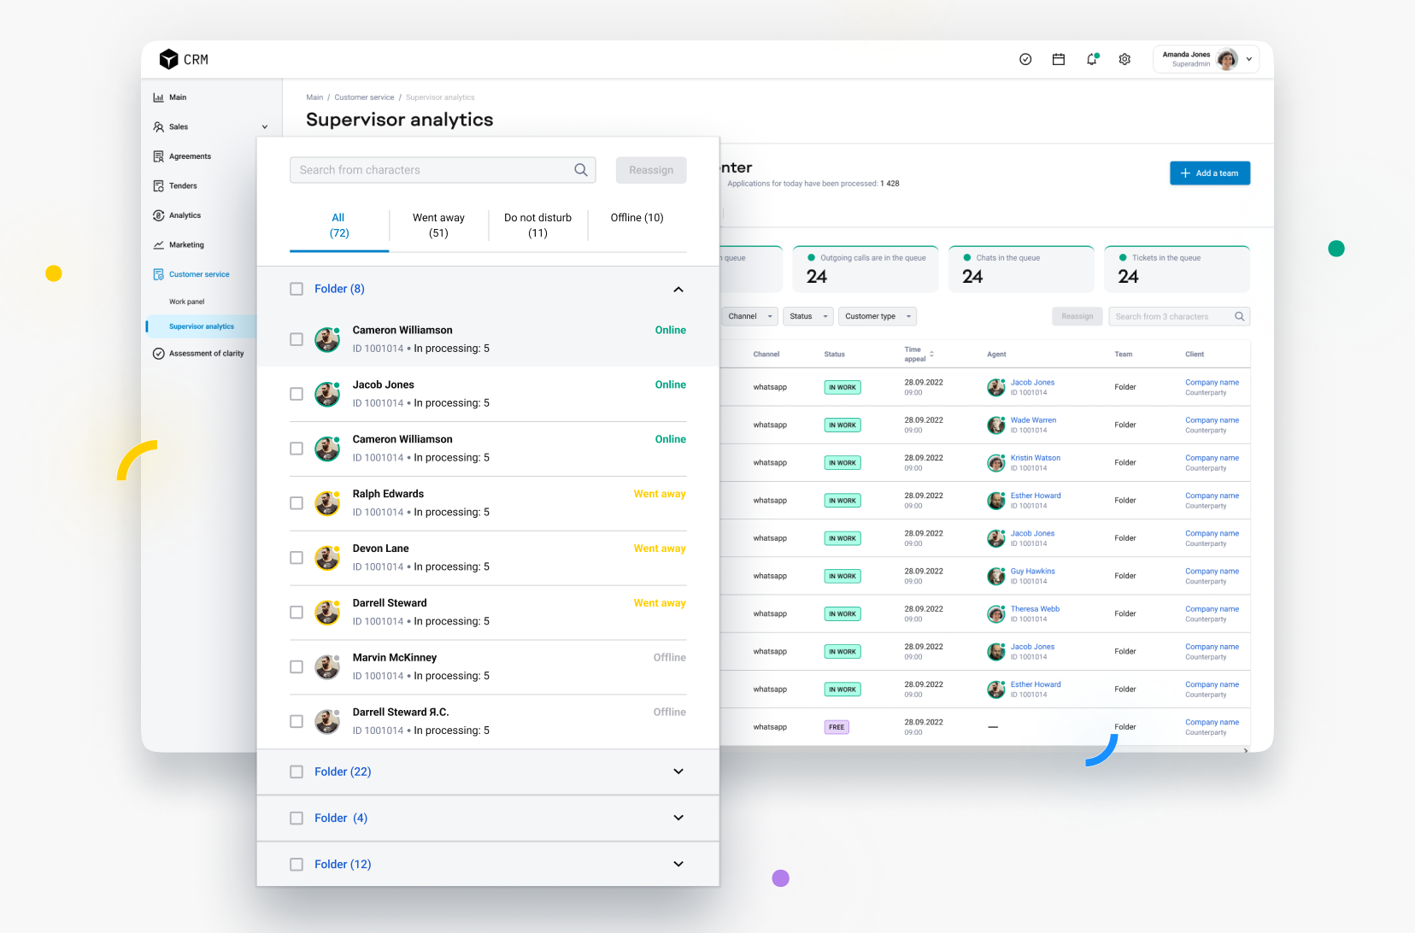
Task: Click the Time appeal sort arrows
Action: click(931, 354)
